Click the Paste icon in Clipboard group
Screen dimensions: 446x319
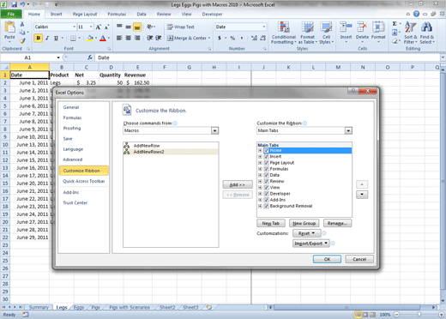pyautogui.click(x=9, y=27)
